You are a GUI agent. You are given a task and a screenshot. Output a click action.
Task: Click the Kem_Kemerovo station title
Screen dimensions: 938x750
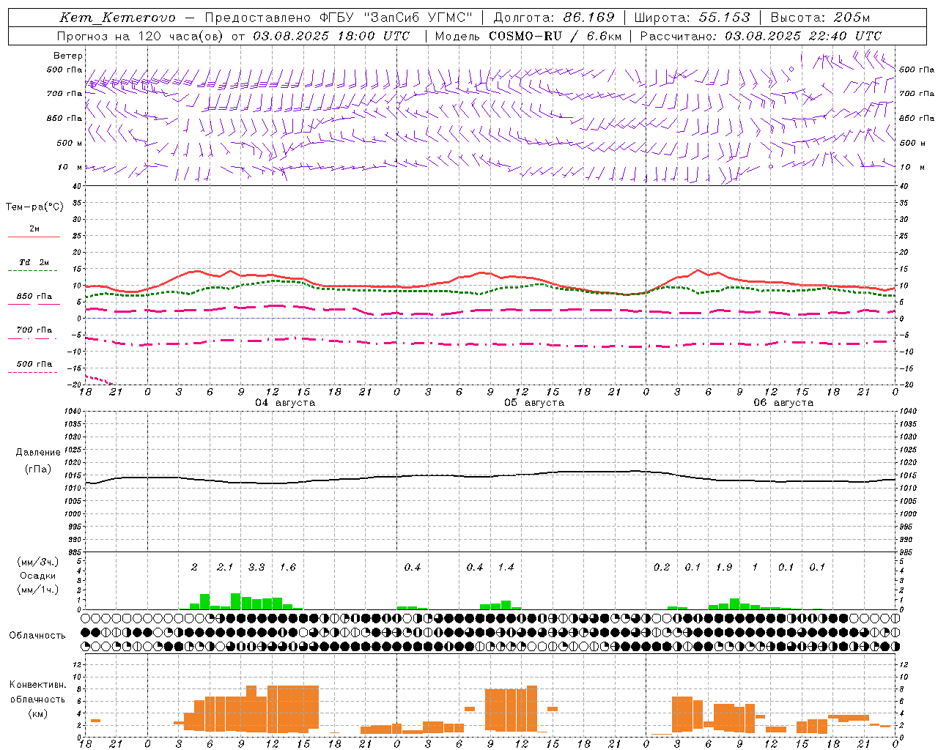click(x=117, y=18)
